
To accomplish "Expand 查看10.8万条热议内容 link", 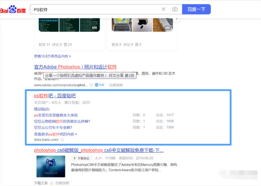I will 51,56.
